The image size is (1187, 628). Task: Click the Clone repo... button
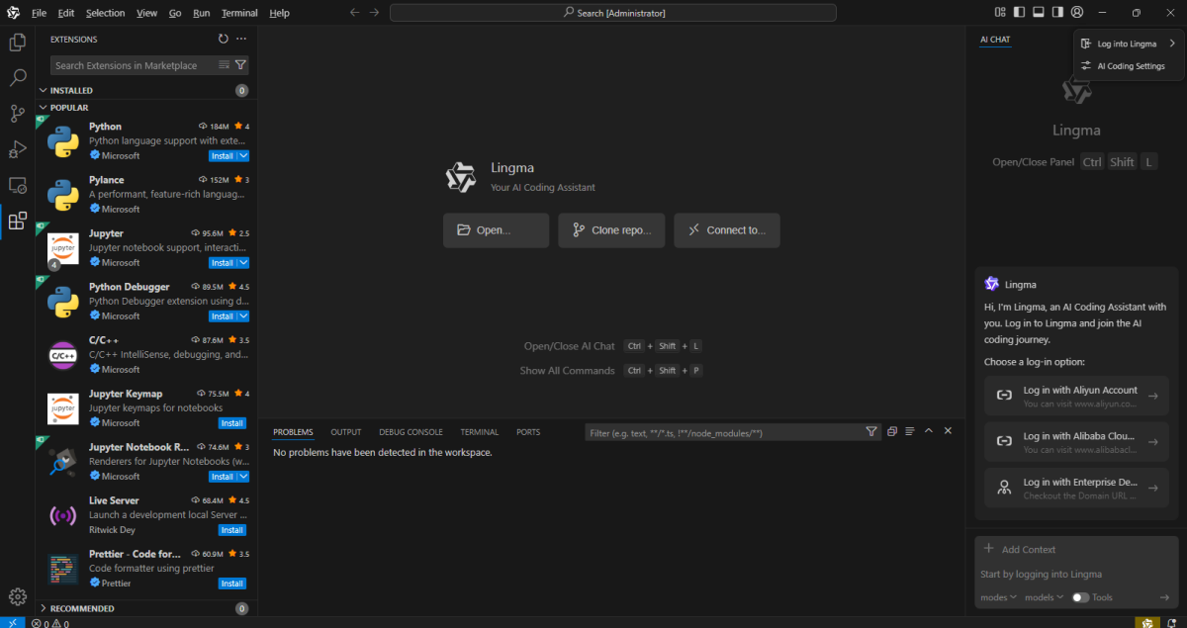click(x=611, y=230)
